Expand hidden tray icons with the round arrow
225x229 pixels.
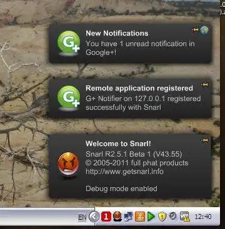click(94, 217)
